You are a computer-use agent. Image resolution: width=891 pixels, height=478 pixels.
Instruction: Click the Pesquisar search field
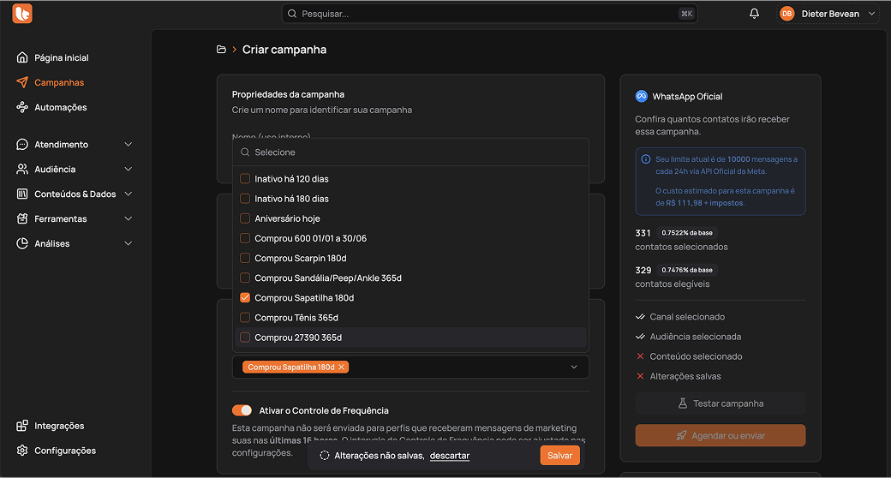489,14
